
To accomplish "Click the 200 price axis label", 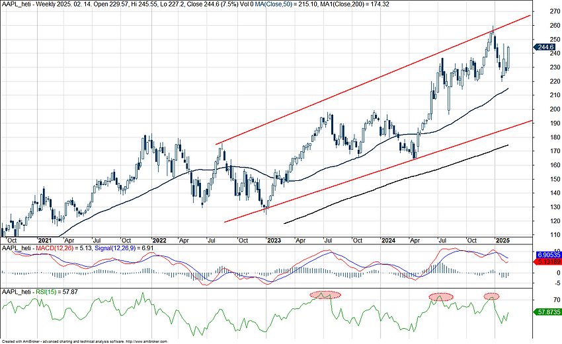I will [555, 109].
